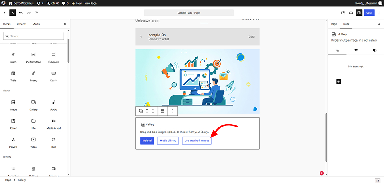Insert a Pullquote block
The width and height of the screenshot is (384, 183).
click(x=54, y=58)
